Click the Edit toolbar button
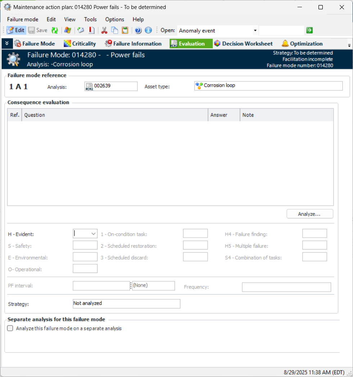Viewport: 353px width, 377px height. pos(16,30)
